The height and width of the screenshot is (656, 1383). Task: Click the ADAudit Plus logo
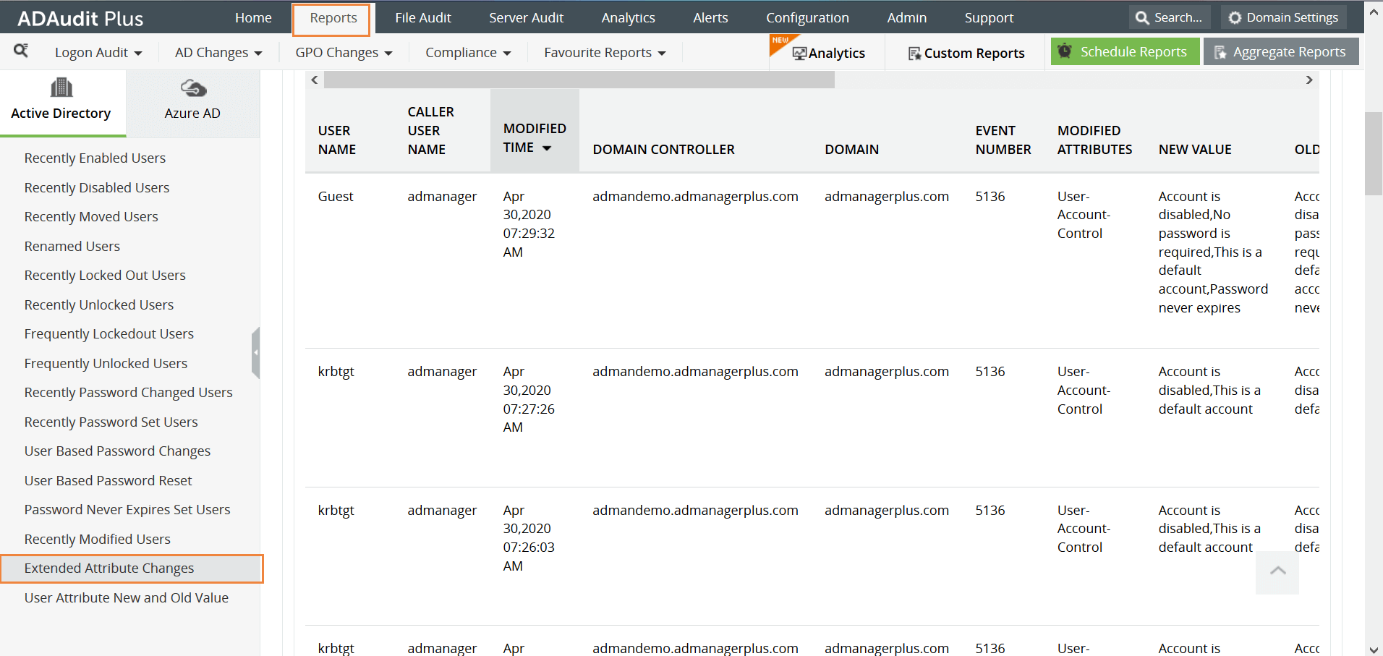tap(80, 18)
